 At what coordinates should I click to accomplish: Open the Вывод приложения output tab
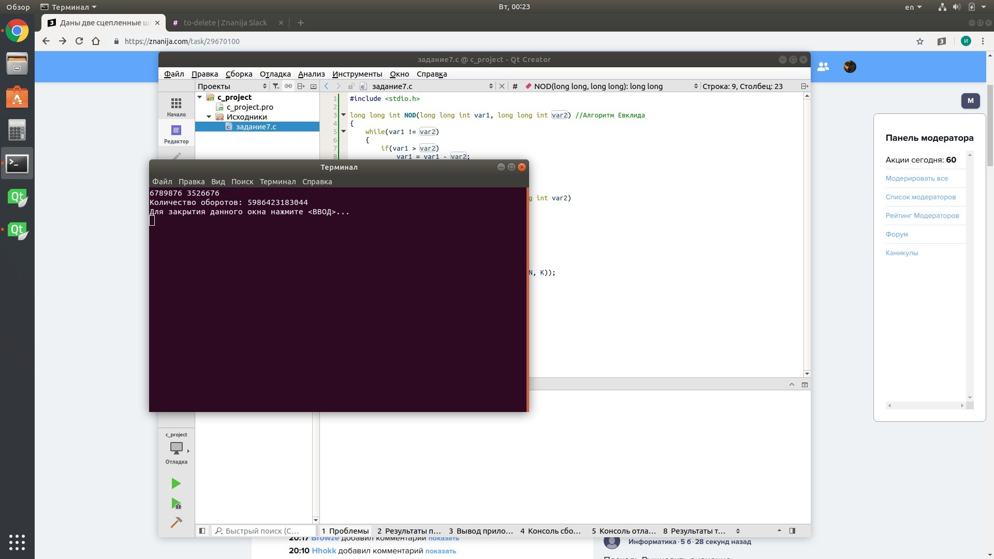481,531
